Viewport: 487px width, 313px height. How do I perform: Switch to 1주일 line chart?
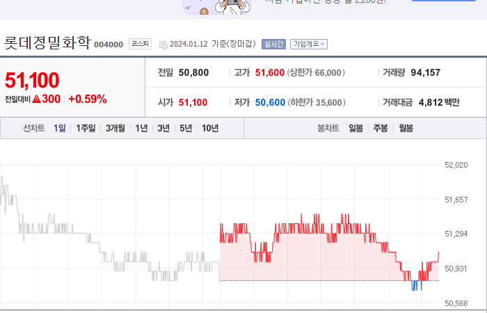point(86,128)
